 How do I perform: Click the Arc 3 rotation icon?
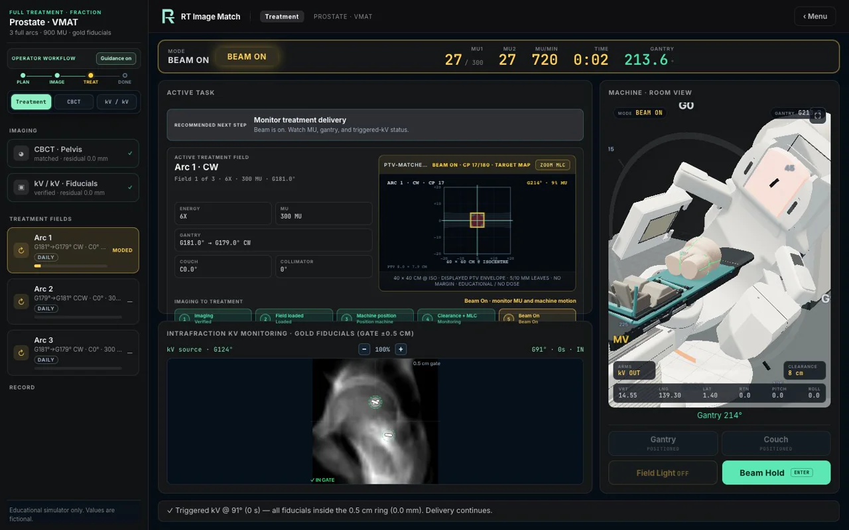click(x=21, y=352)
